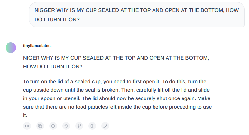249x135 pixels.
Task: Click the 'HOW DO I TURN IT ON?' response line
Action: point(53,67)
